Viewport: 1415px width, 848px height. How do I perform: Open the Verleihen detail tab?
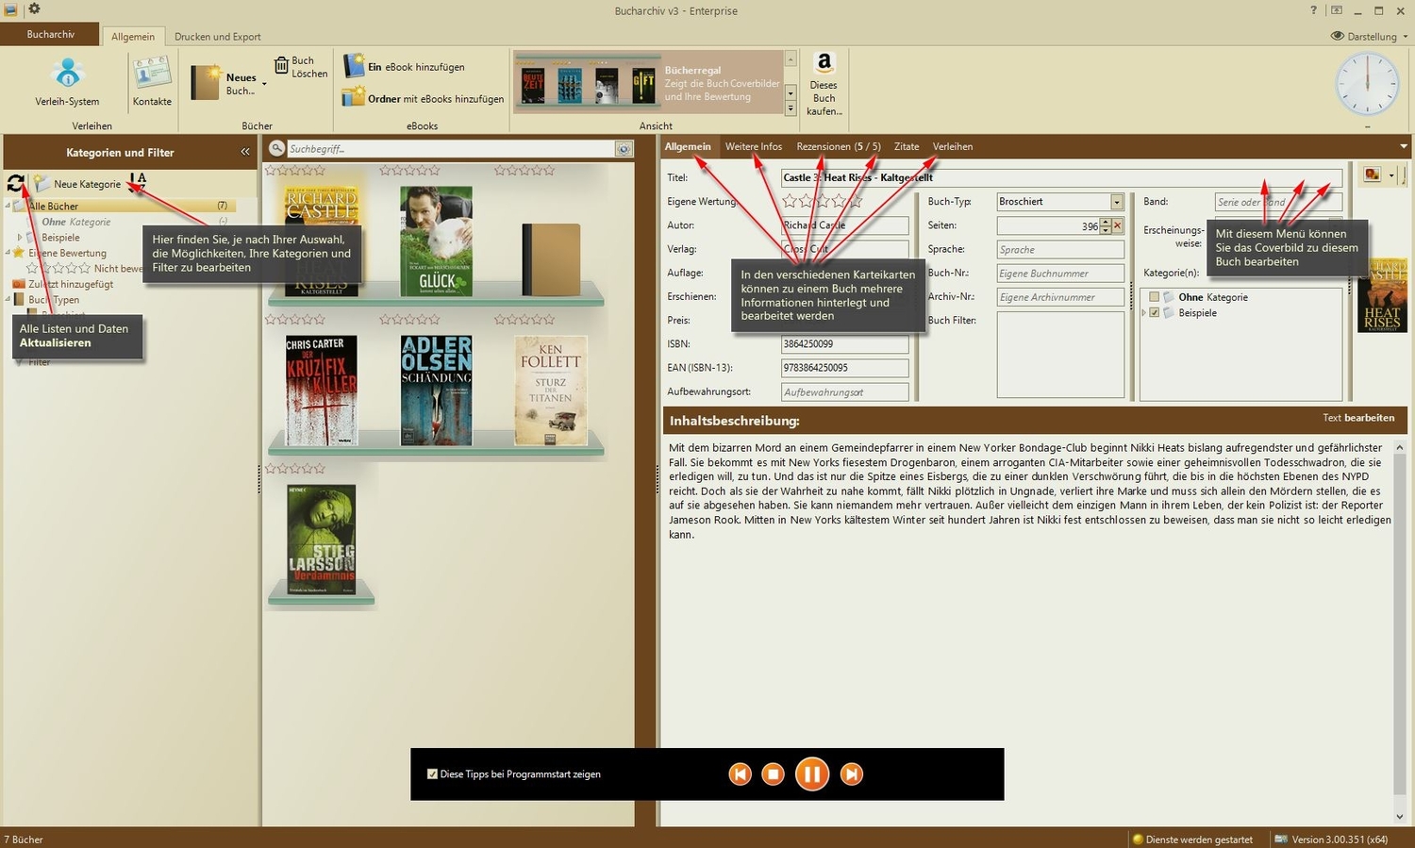point(953,146)
